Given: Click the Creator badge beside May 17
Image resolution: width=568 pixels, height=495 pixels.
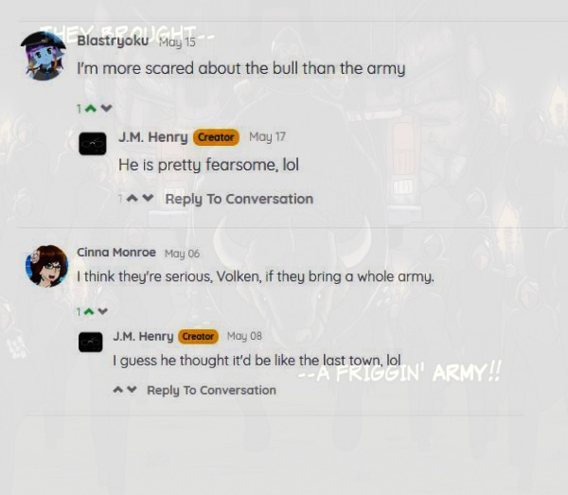Looking at the screenshot, I should 216,137.
